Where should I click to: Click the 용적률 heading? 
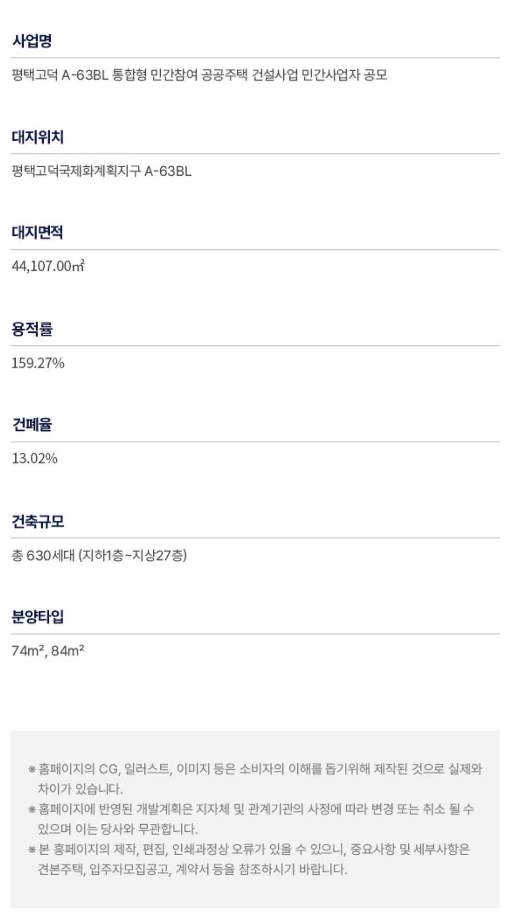32,329
